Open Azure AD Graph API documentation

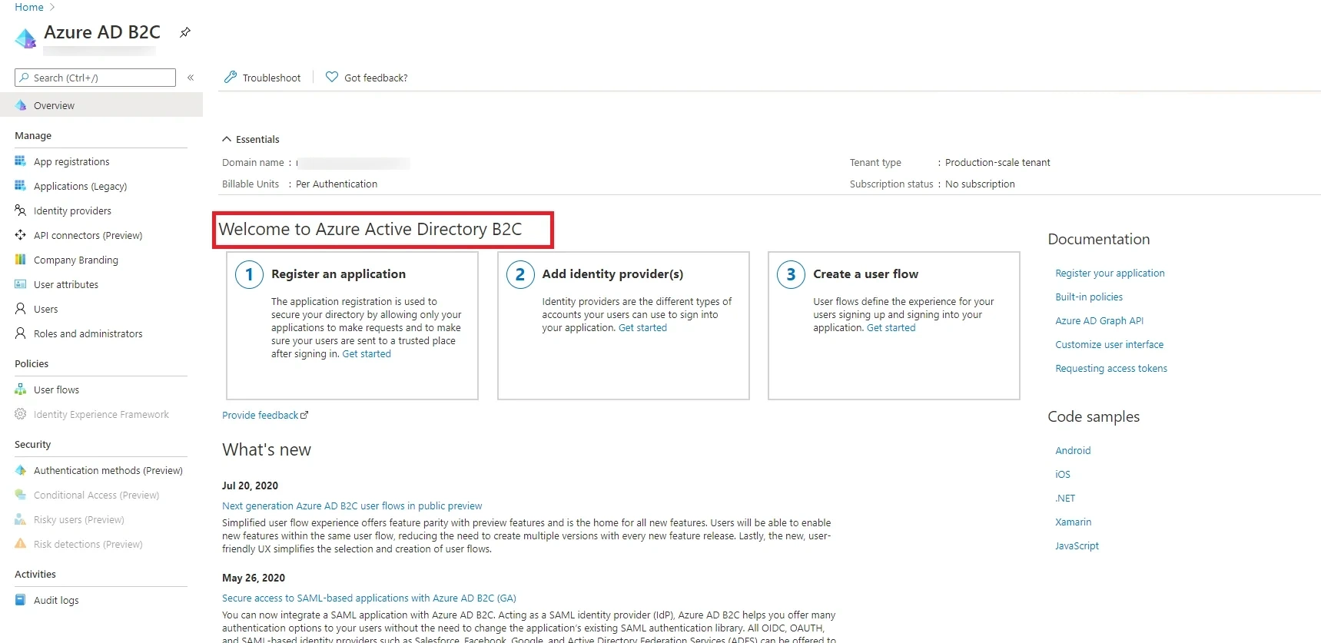(1099, 320)
